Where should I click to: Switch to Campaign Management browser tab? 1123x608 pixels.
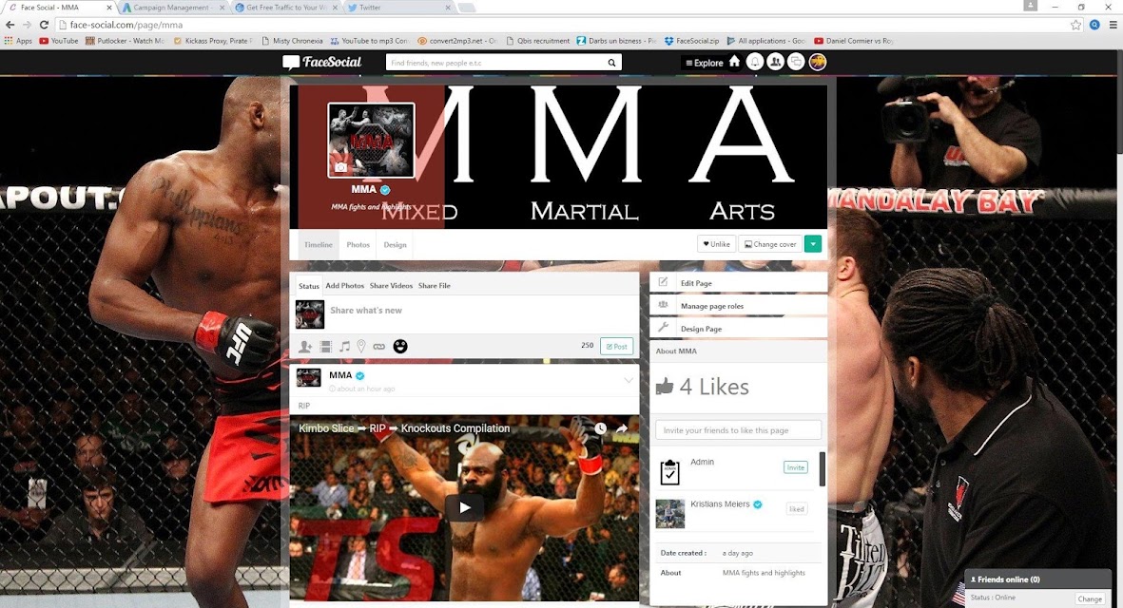click(171, 8)
